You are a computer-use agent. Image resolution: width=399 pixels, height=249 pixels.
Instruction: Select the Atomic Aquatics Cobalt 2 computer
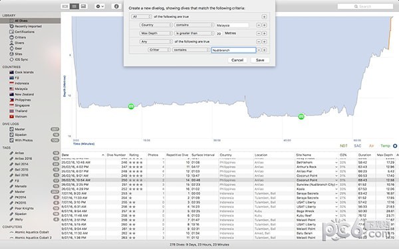(33, 238)
